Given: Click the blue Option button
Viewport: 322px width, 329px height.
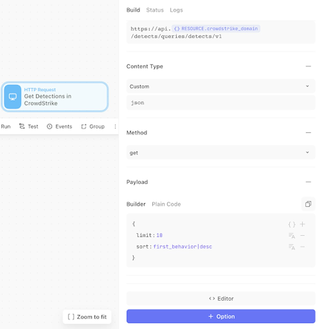Looking at the screenshot, I should [221, 316].
